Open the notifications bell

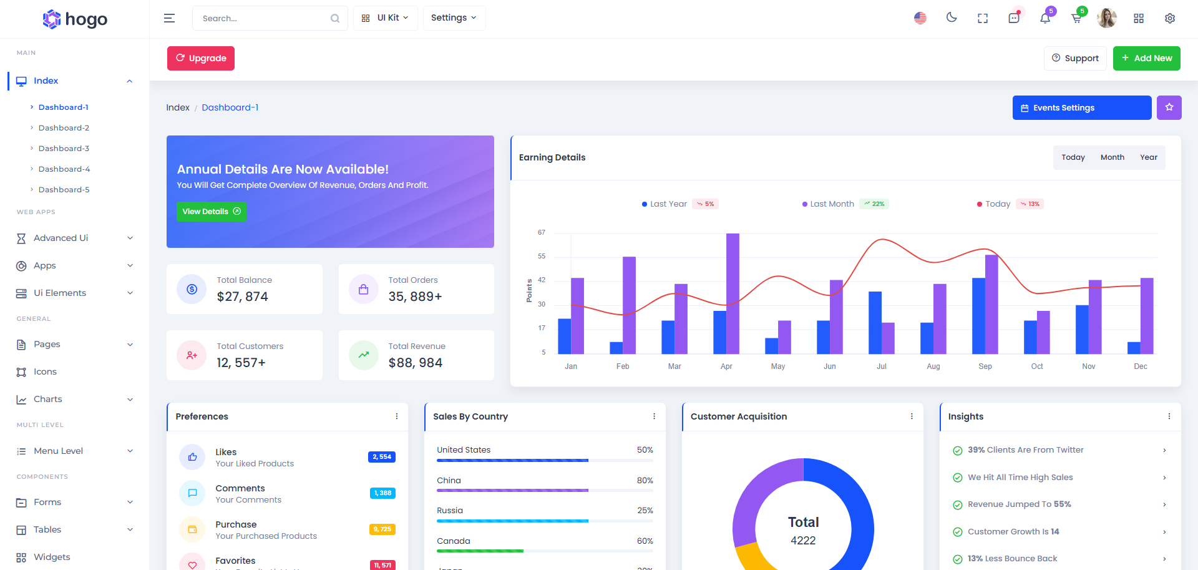pyautogui.click(x=1045, y=18)
